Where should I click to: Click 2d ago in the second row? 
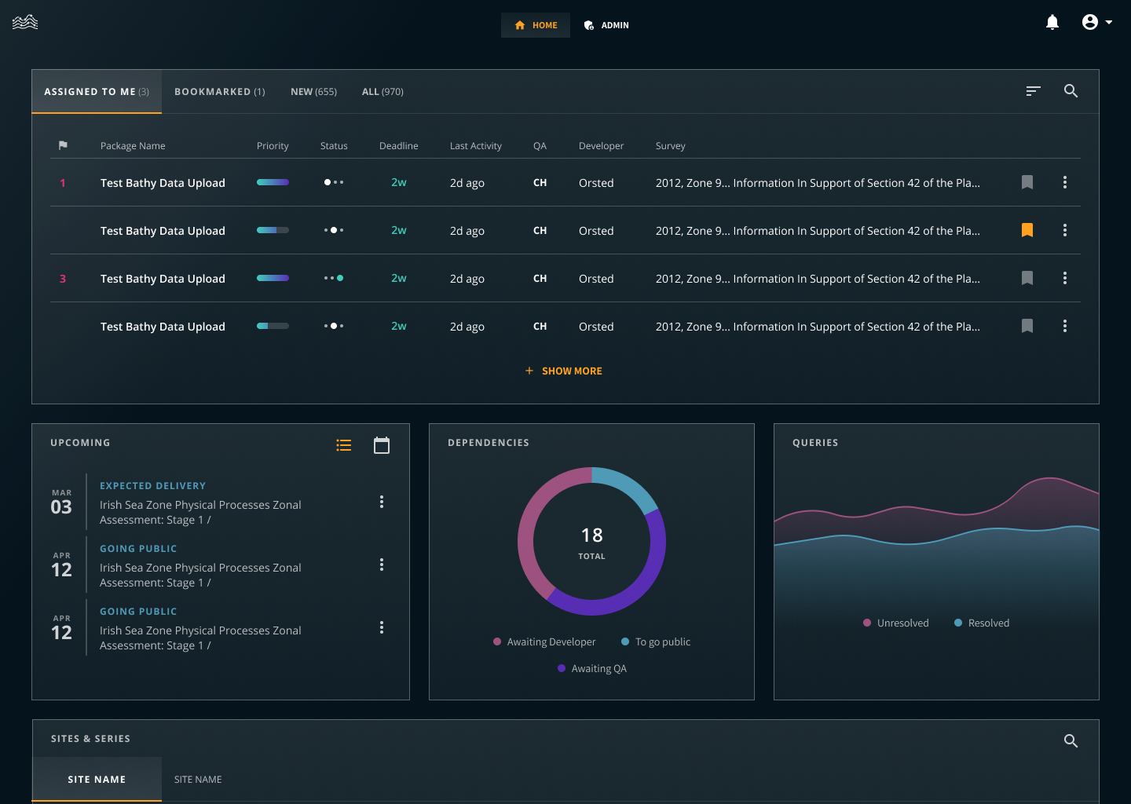tap(467, 231)
